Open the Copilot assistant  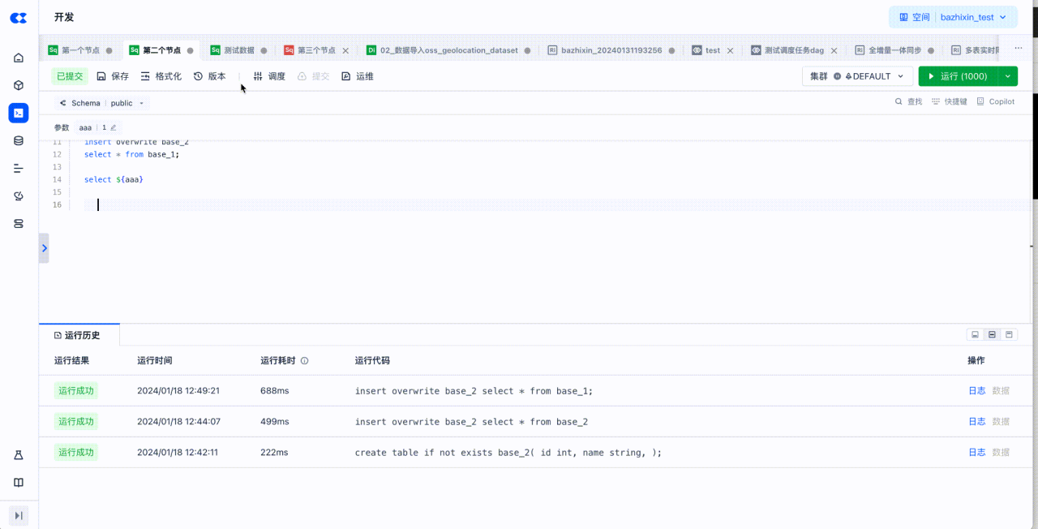point(996,101)
